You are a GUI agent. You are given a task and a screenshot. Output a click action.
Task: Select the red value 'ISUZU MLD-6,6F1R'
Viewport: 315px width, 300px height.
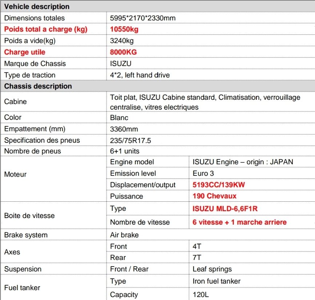tap(225, 209)
